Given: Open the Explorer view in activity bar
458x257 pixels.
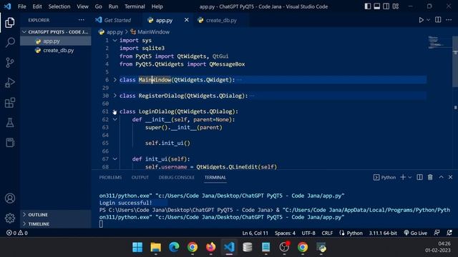Looking at the screenshot, I should tap(9, 23).
